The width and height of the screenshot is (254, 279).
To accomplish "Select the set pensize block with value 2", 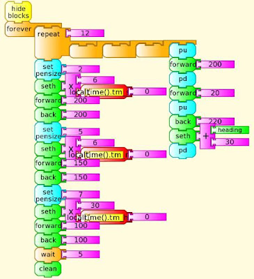I will 48,70.
